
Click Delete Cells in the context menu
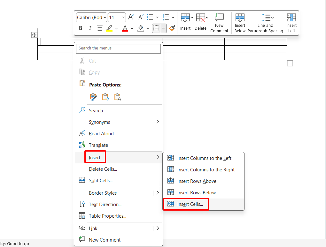pos(103,169)
